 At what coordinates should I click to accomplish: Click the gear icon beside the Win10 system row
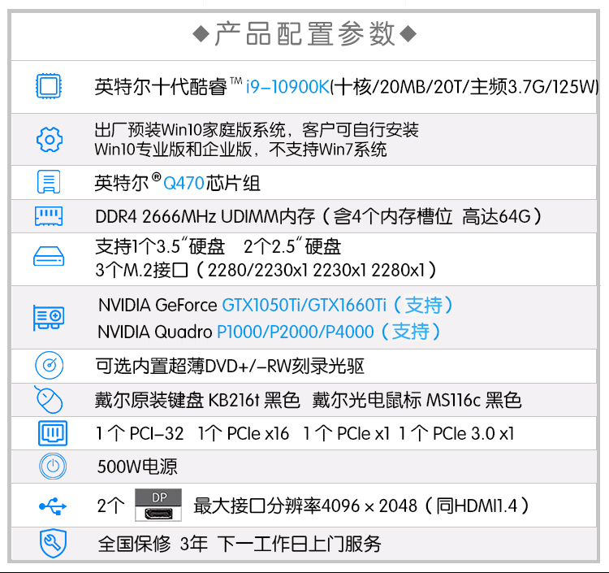[49, 139]
